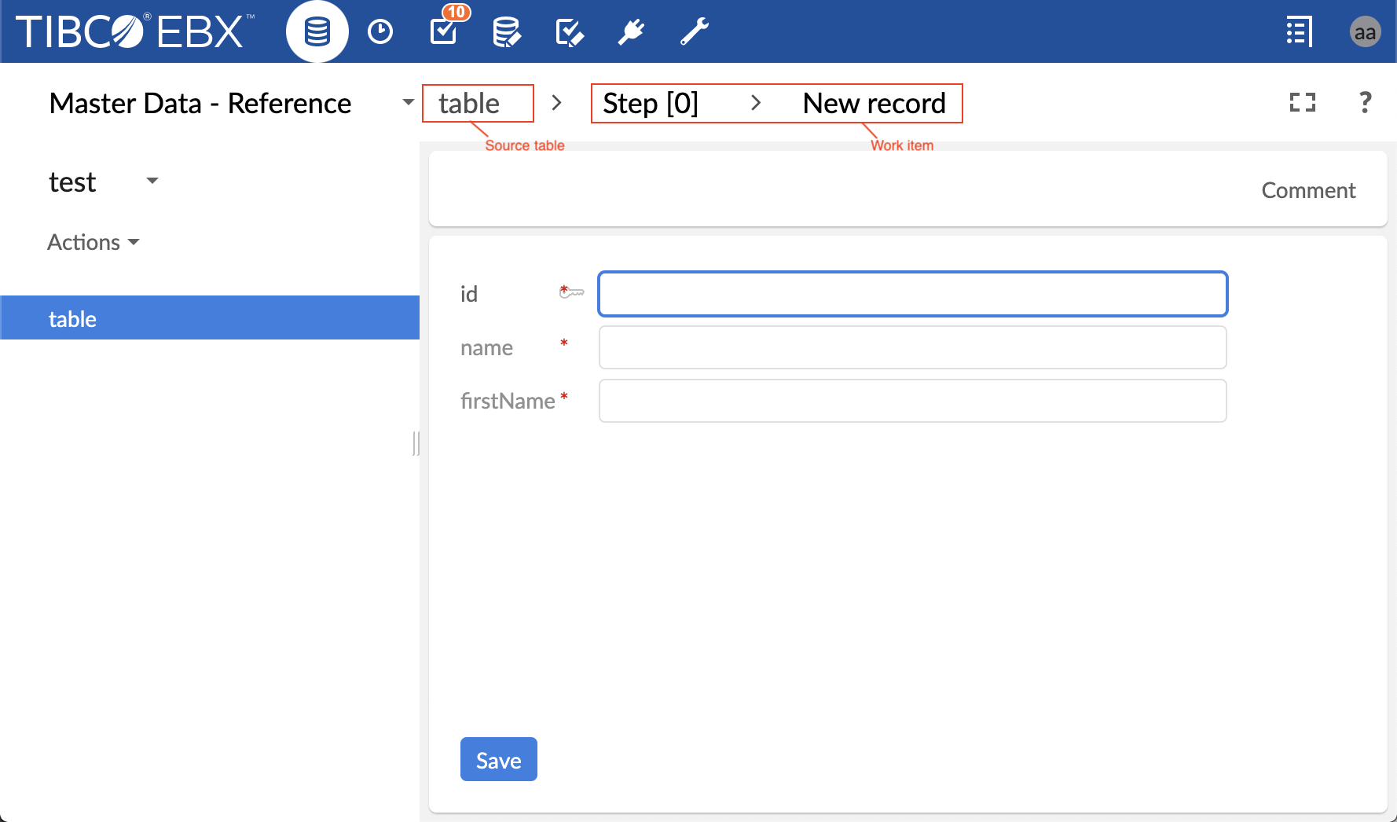
Task: Save the new record
Action: pyautogui.click(x=498, y=759)
